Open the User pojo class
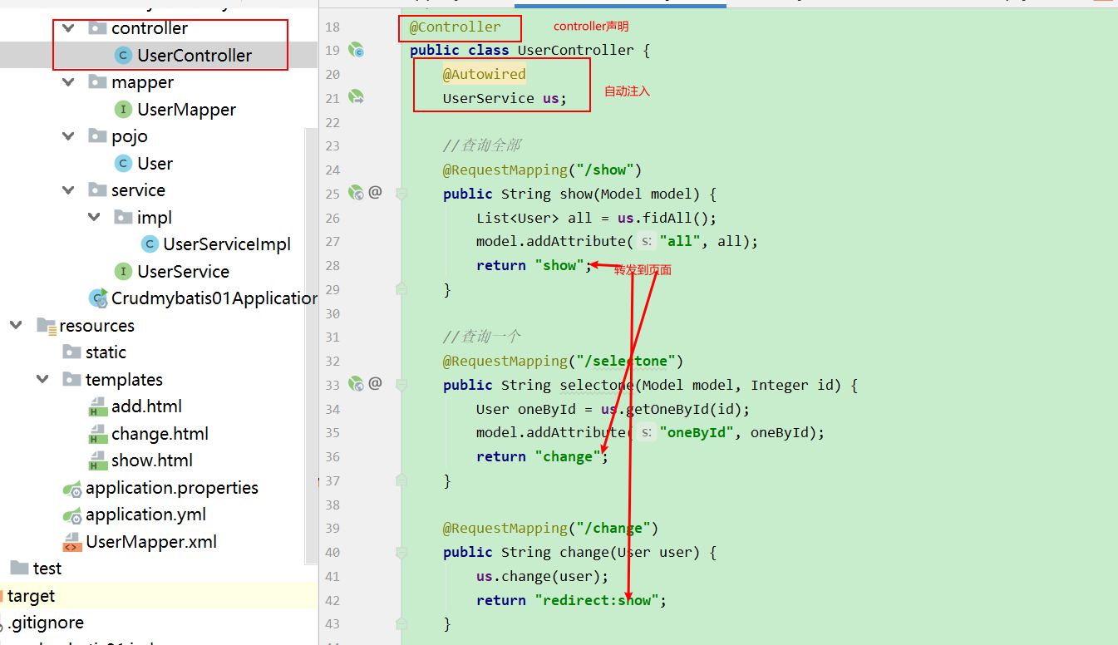 155,164
